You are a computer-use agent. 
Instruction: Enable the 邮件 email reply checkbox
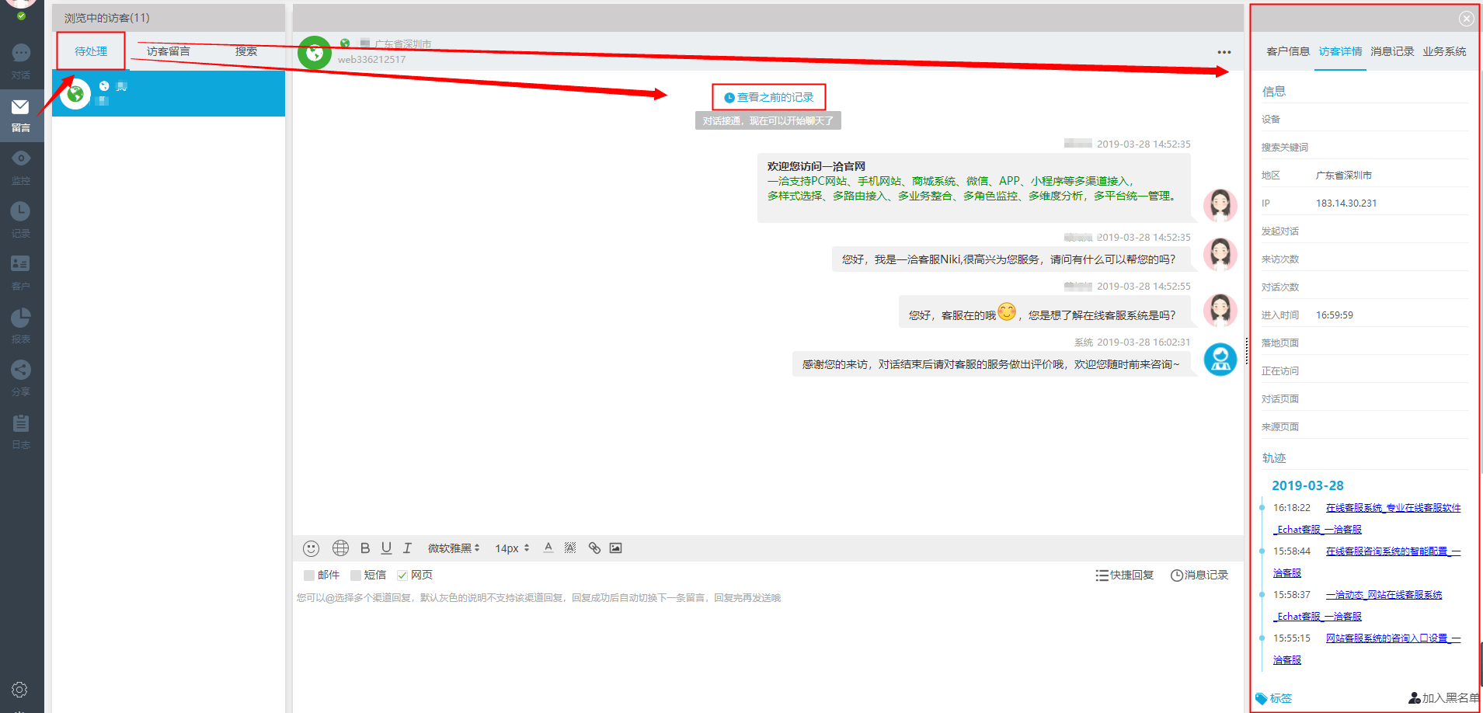point(309,576)
